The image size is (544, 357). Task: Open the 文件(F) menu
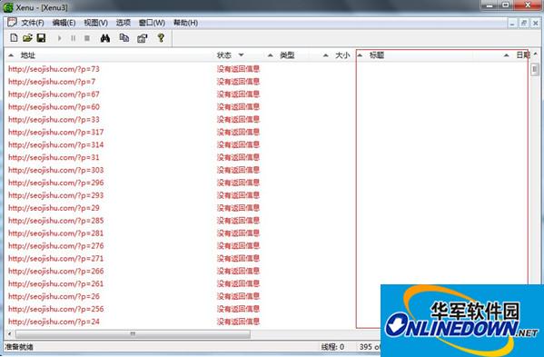(x=33, y=23)
